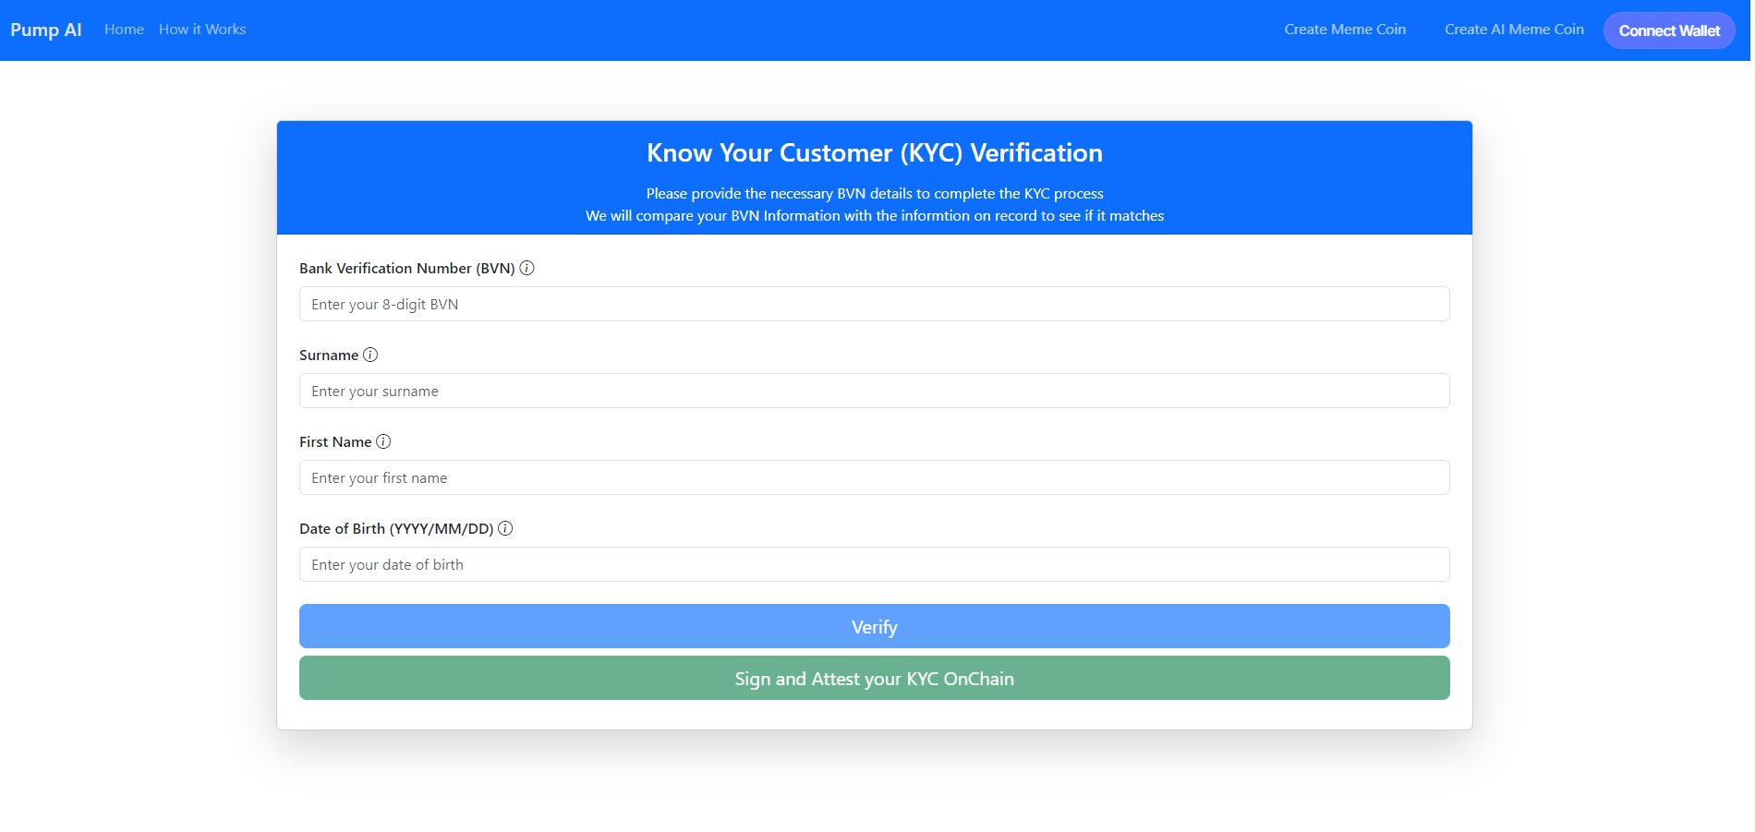Viewport: 1755px width, 832px height.
Task: Focus the date of birth input field
Action: pyautogui.click(x=874, y=564)
